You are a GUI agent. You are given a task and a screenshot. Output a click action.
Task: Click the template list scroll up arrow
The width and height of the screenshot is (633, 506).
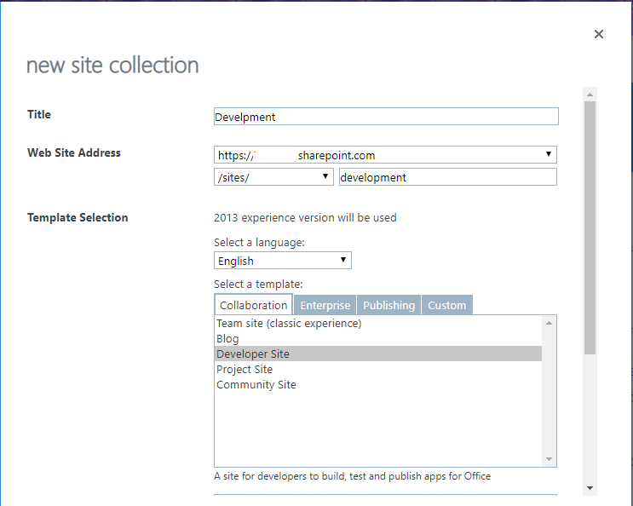(550, 323)
